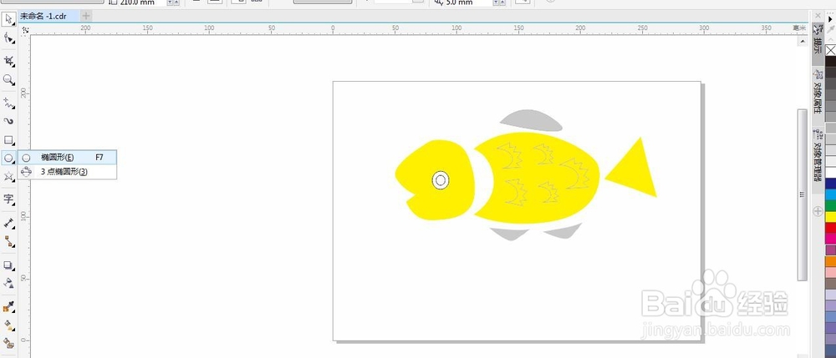Choose 椭圆形(E) F7 from flyout

point(67,158)
